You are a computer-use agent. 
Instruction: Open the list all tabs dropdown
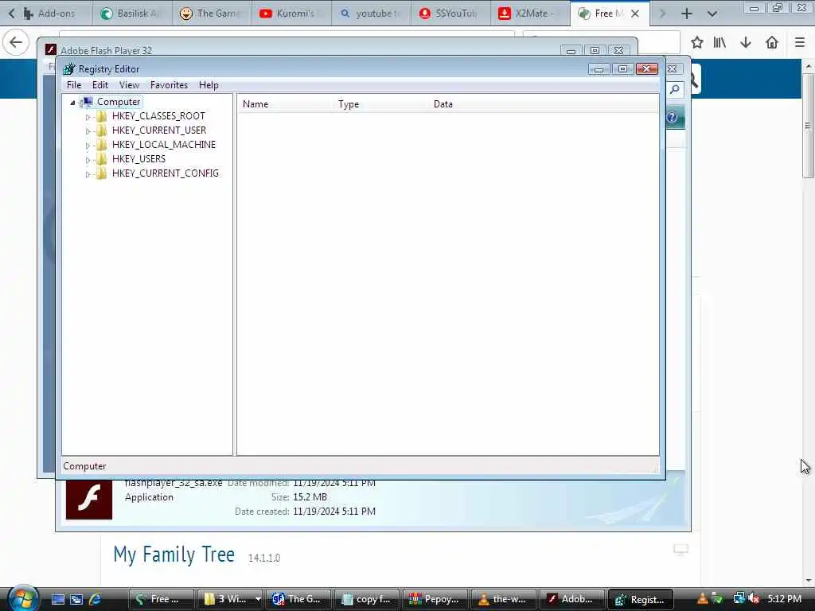pyautogui.click(x=712, y=14)
